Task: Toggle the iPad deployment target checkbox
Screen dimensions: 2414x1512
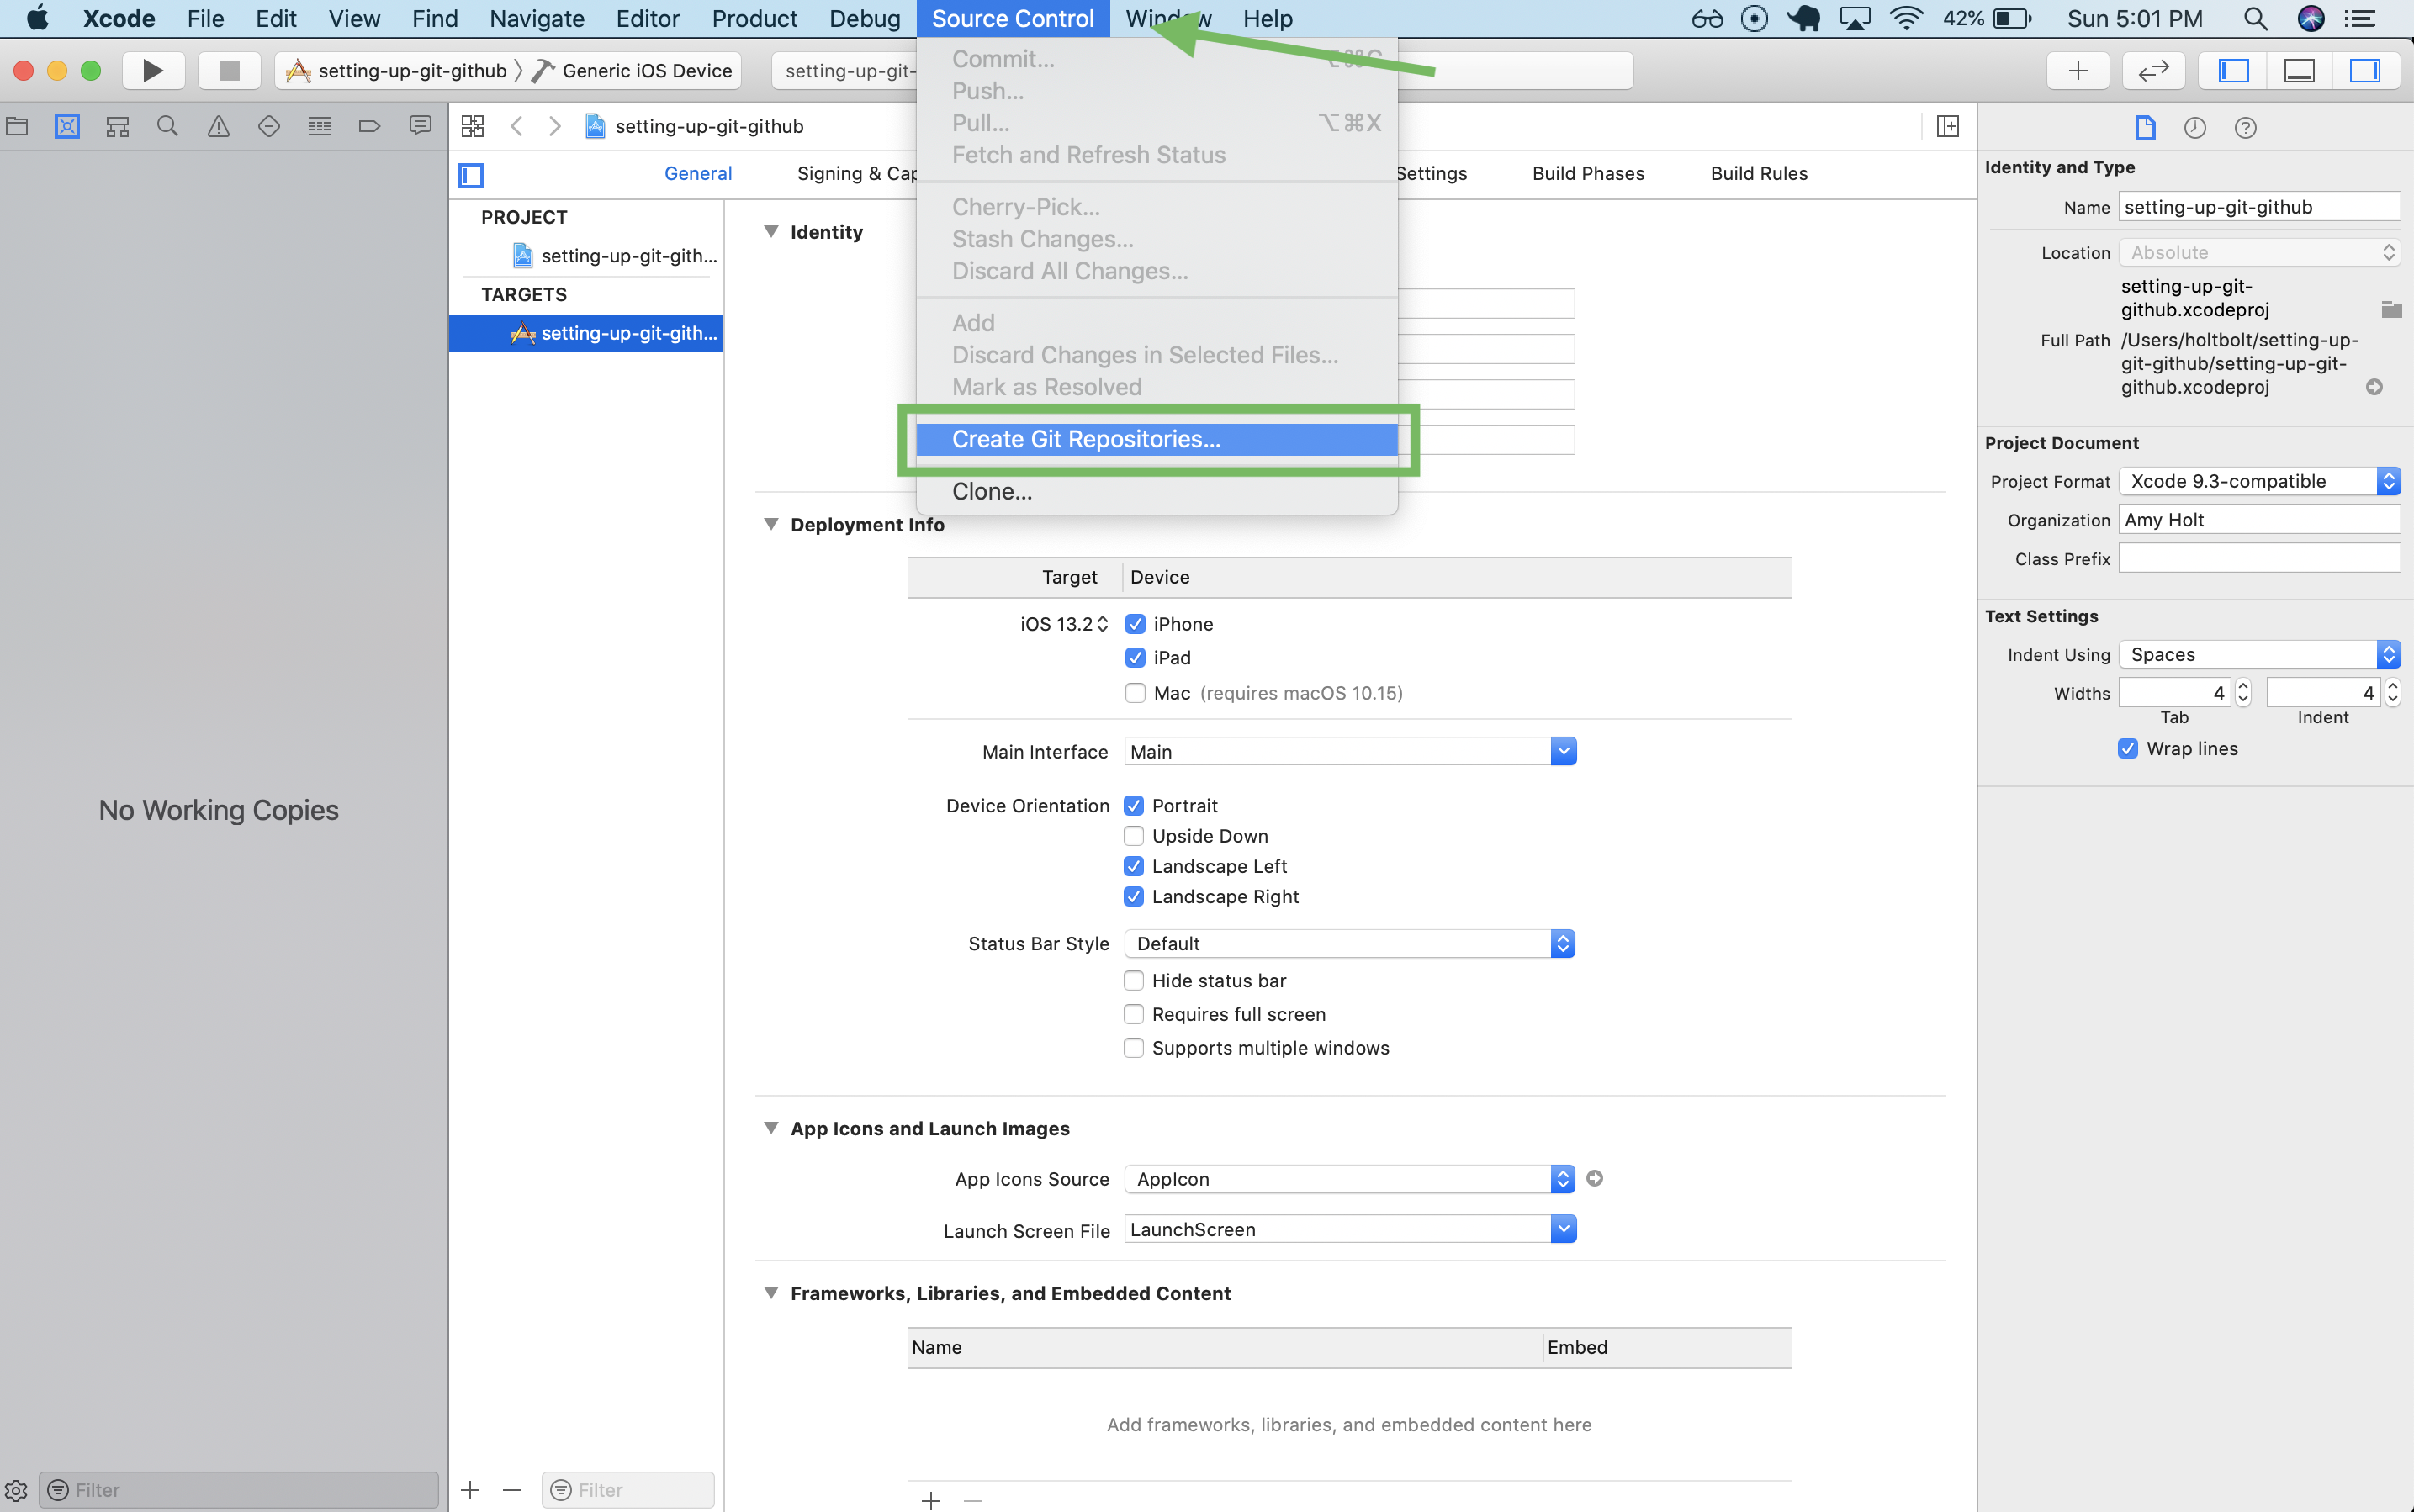Action: pos(1134,657)
